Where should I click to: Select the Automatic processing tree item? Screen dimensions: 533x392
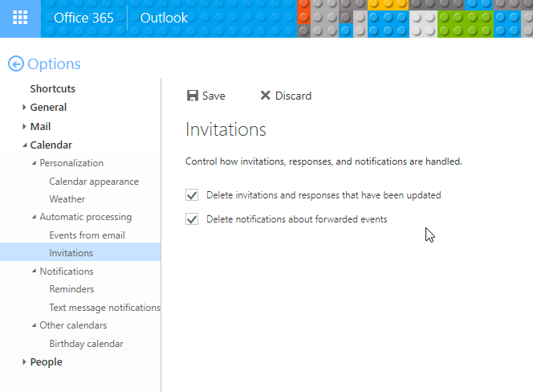pos(86,217)
